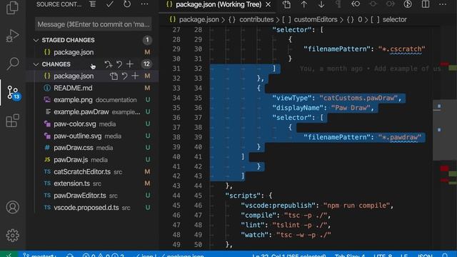Split the editor with split icon
The image size is (457, 257).
coord(426,4)
